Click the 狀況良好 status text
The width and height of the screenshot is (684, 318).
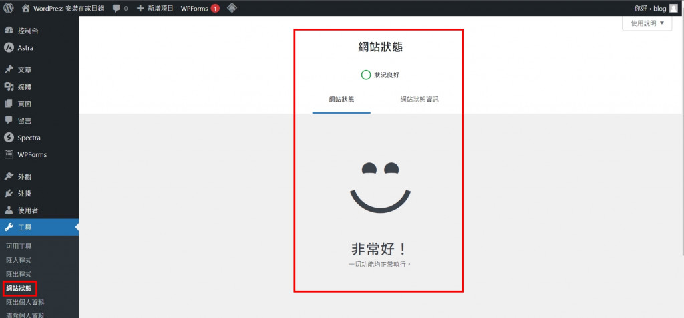tap(387, 75)
